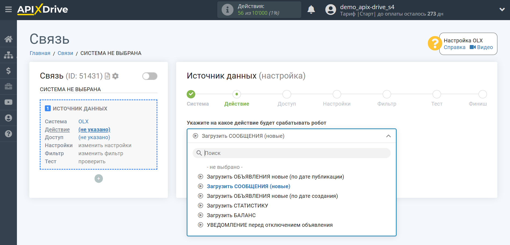Select Загрузить ОБЪЯВЛЕНИЯ новые (по дате создания)
Image resolution: width=510 pixels, height=245 pixels.
[x=272, y=196]
